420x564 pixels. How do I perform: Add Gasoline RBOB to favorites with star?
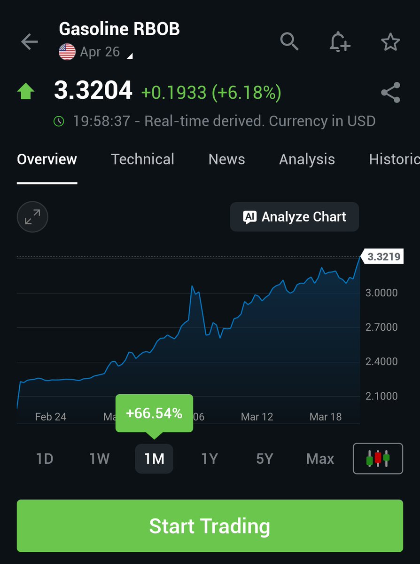[390, 42]
